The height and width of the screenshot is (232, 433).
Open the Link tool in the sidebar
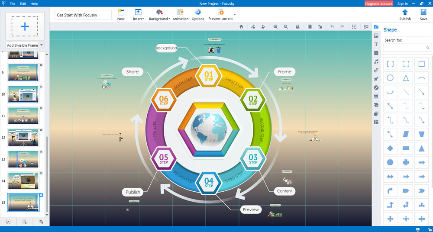click(x=376, y=70)
